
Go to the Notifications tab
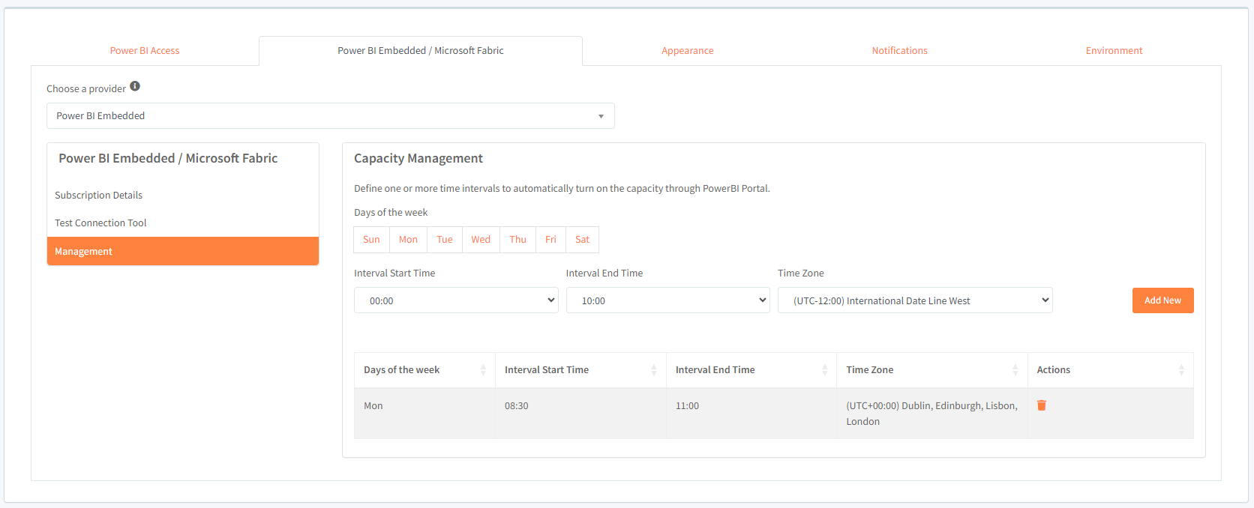click(900, 51)
